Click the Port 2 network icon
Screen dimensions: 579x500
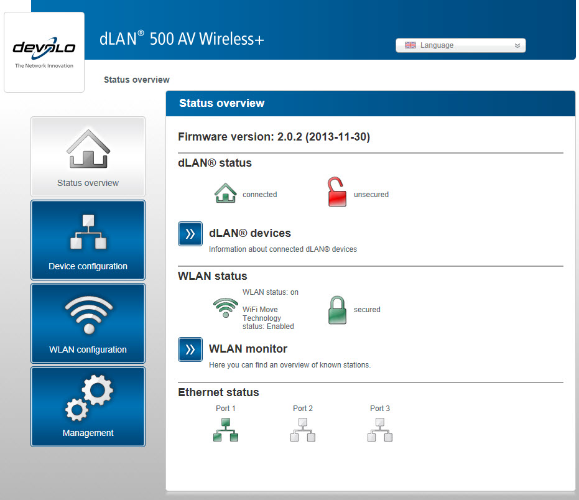[303, 430]
